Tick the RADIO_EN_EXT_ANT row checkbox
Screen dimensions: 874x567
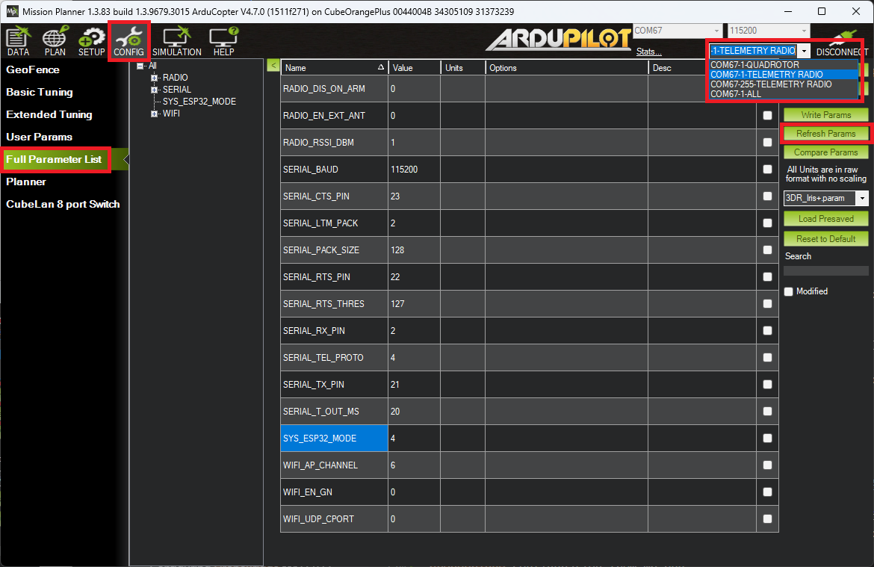click(x=767, y=115)
